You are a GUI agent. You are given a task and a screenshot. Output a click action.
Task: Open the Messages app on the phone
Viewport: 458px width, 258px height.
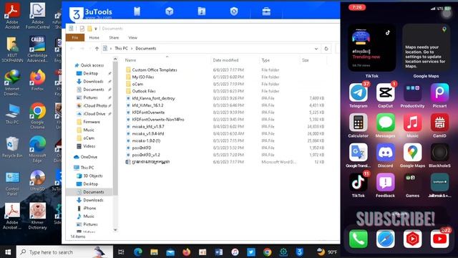385,123
